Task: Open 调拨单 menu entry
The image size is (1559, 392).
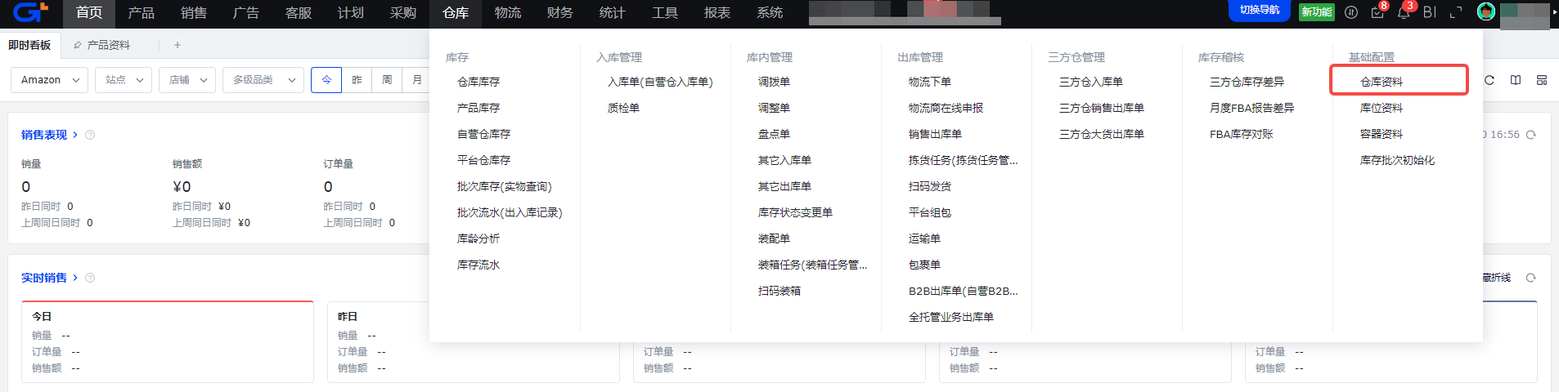Action: point(774,82)
